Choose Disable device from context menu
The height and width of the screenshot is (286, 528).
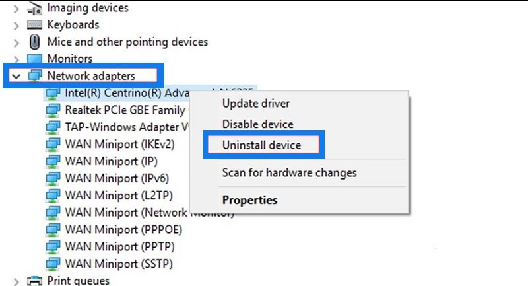click(x=258, y=124)
